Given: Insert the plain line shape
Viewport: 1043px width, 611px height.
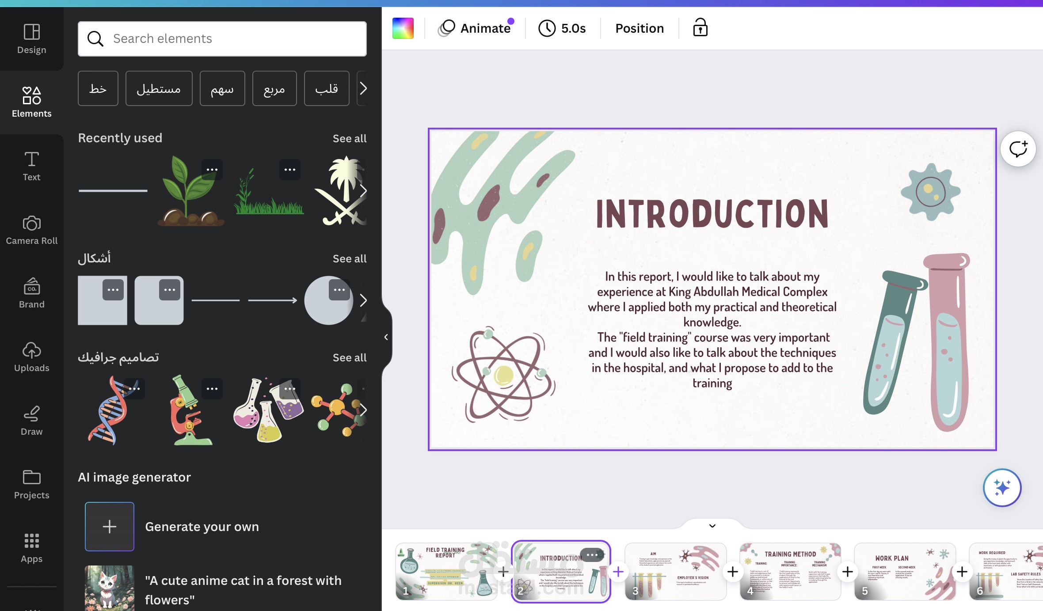Looking at the screenshot, I should (216, 300).
